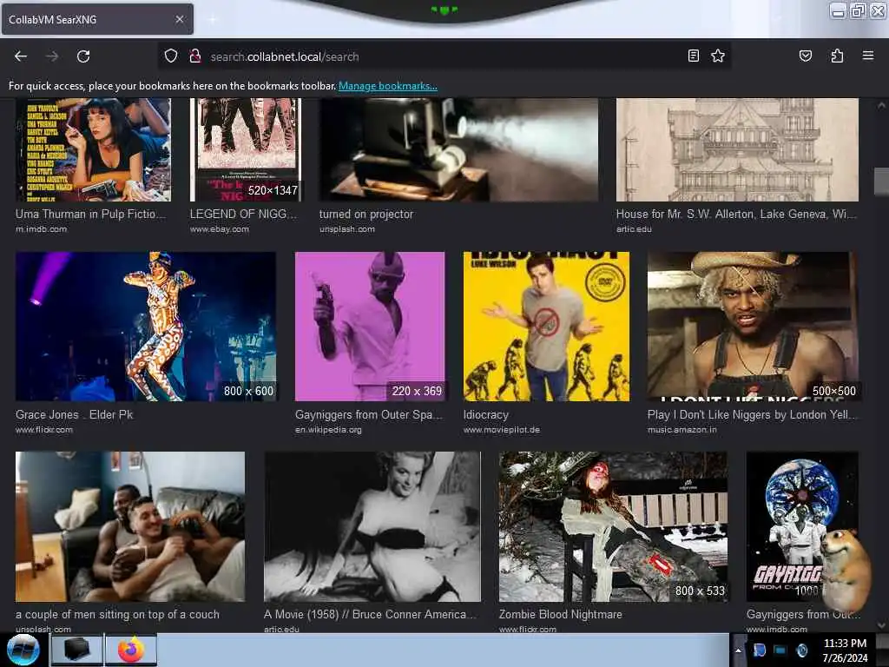Open a new tab with plus button
This screenshot has height=667, width=889.
[x=213, y=19]
